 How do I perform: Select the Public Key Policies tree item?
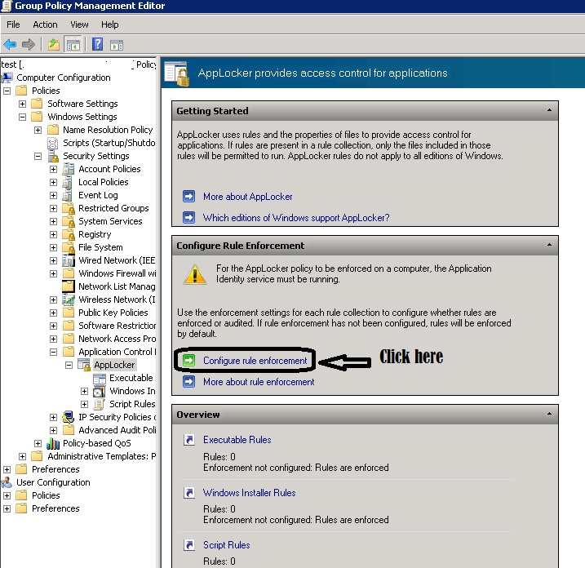(113, 313)
